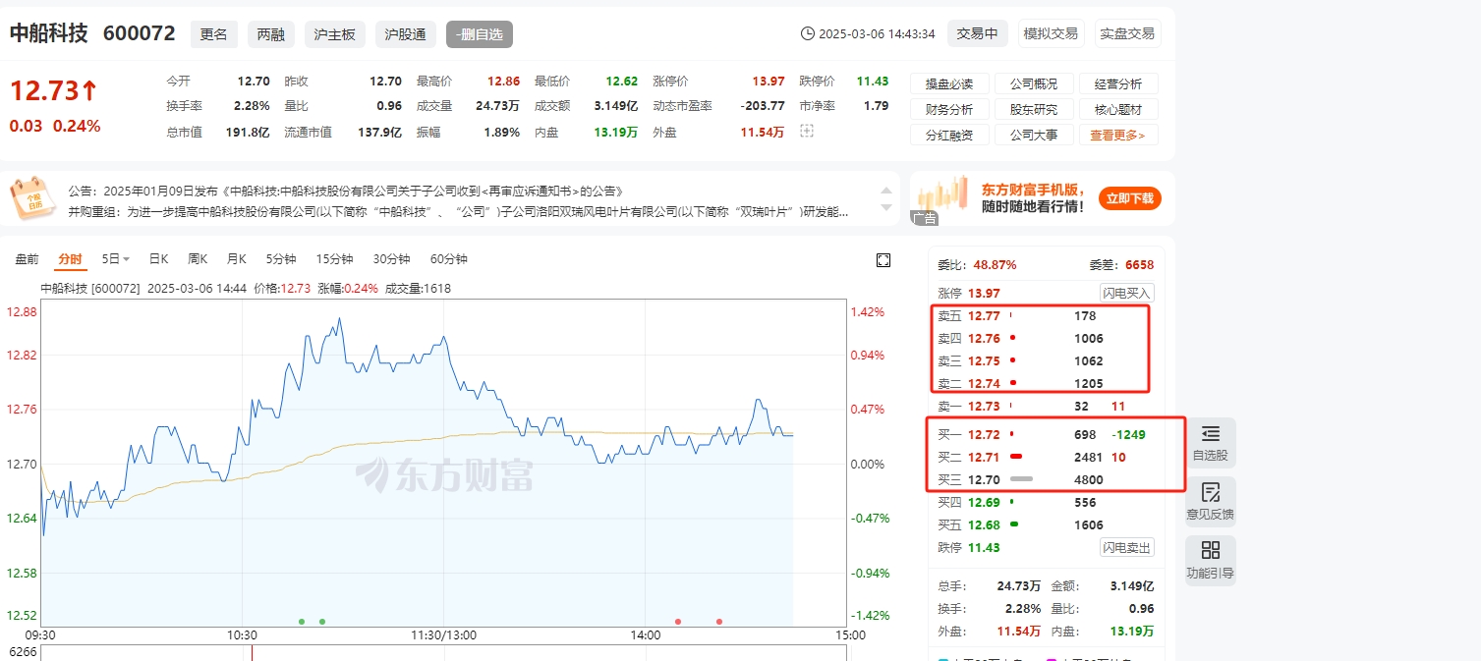Click the rightmost red event dot on the time axis

coord(719,622)
